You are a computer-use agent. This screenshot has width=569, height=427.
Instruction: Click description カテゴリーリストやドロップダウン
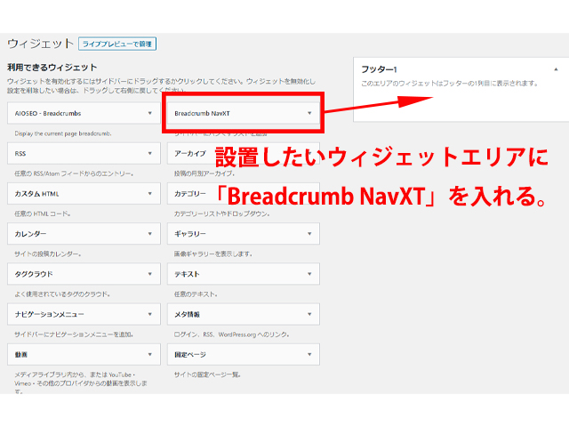tap(222, 214)
